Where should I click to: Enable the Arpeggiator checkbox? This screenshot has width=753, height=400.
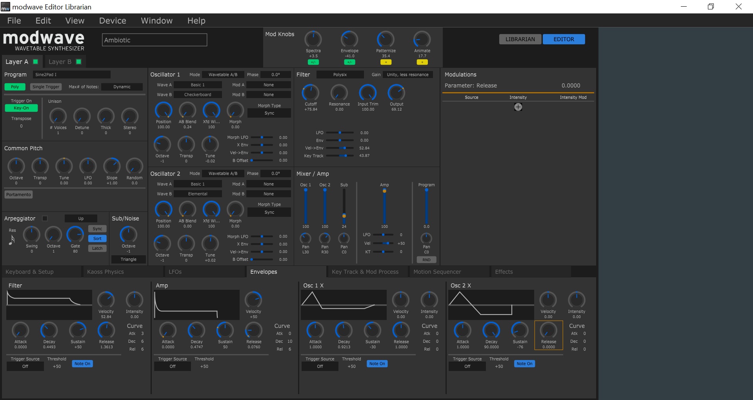(x=45, y=218)
